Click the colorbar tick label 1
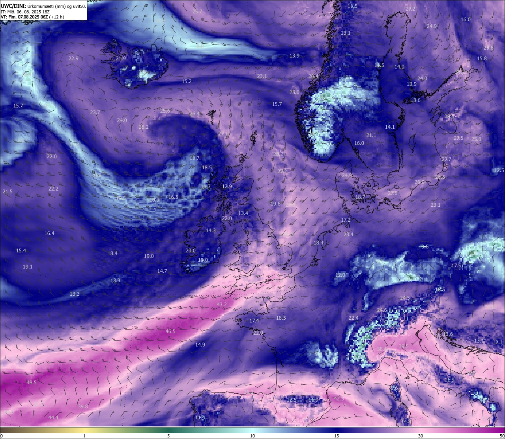The image size is (505, 439). coord(84,436)
